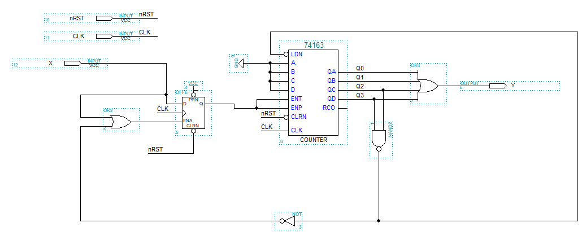Click the Q2 net label
Image resolution: width=582 pixels, height=232 pixels.
pyautogui.click(x=360, y=86)
